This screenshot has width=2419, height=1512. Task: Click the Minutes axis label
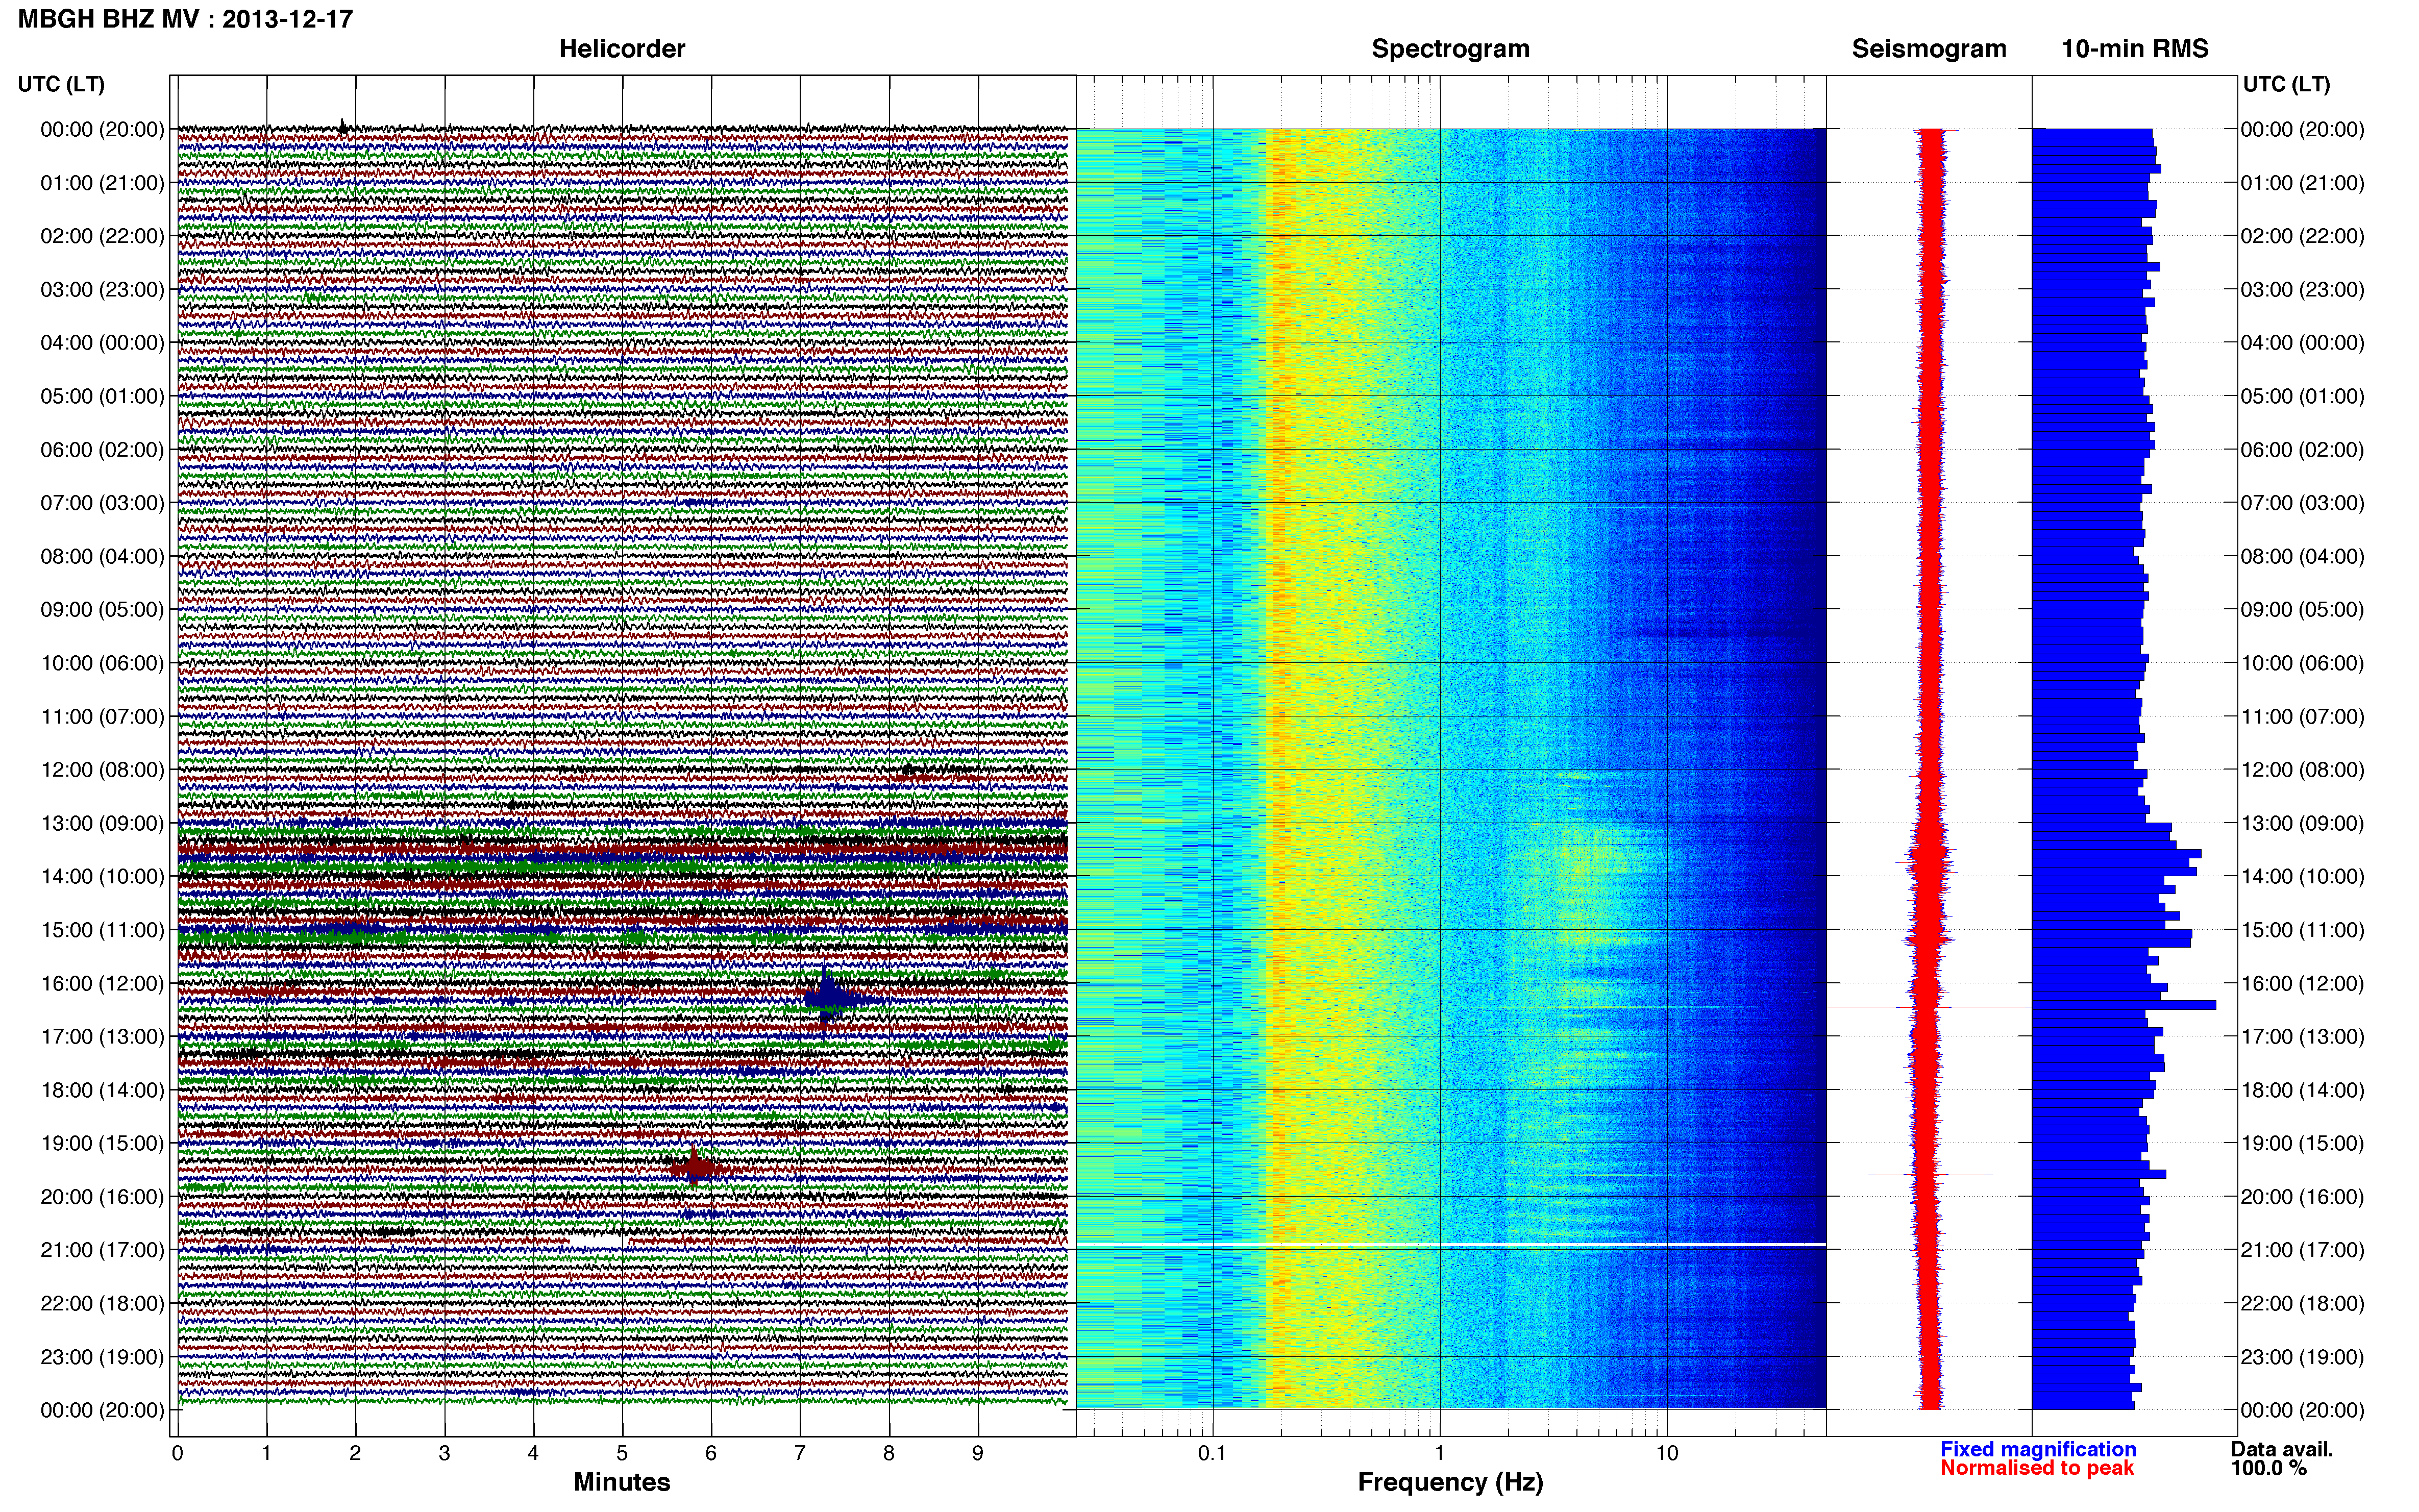[x=622, y=1482]
